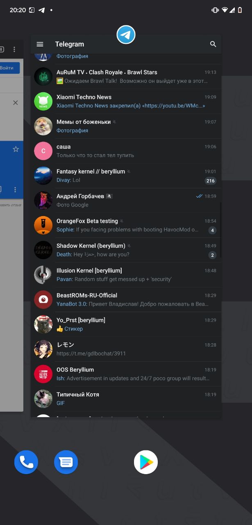Open the Стикер preview under Yo_Prst

[x=70, y=329]
